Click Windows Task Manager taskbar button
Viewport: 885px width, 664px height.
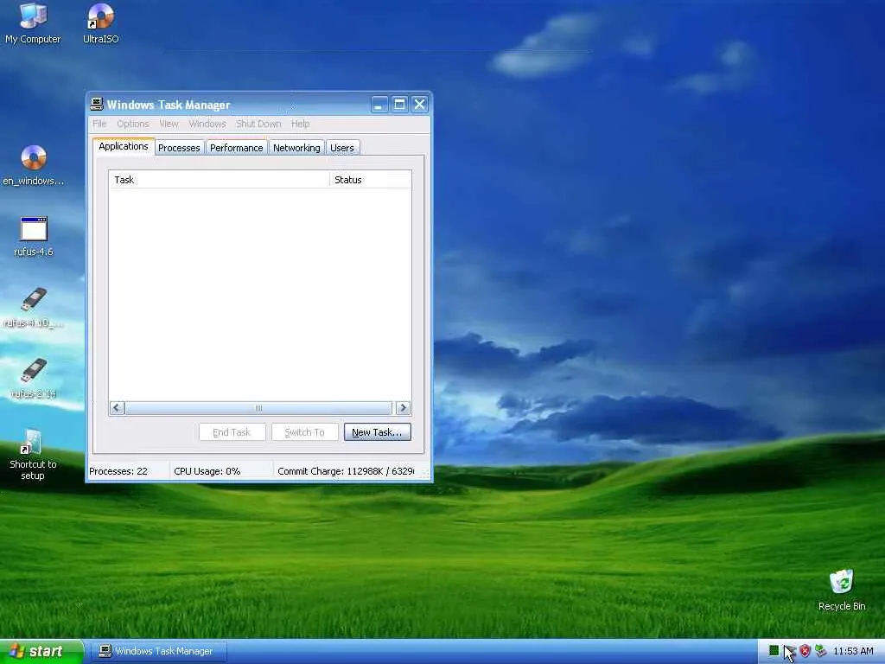pyautogui.click(x=159, y=651)
